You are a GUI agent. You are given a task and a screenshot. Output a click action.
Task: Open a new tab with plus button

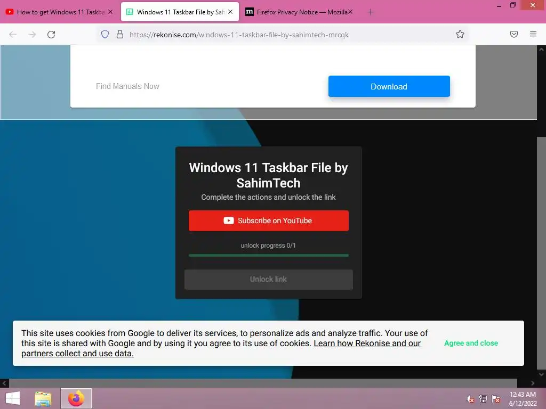click(370, 12)
